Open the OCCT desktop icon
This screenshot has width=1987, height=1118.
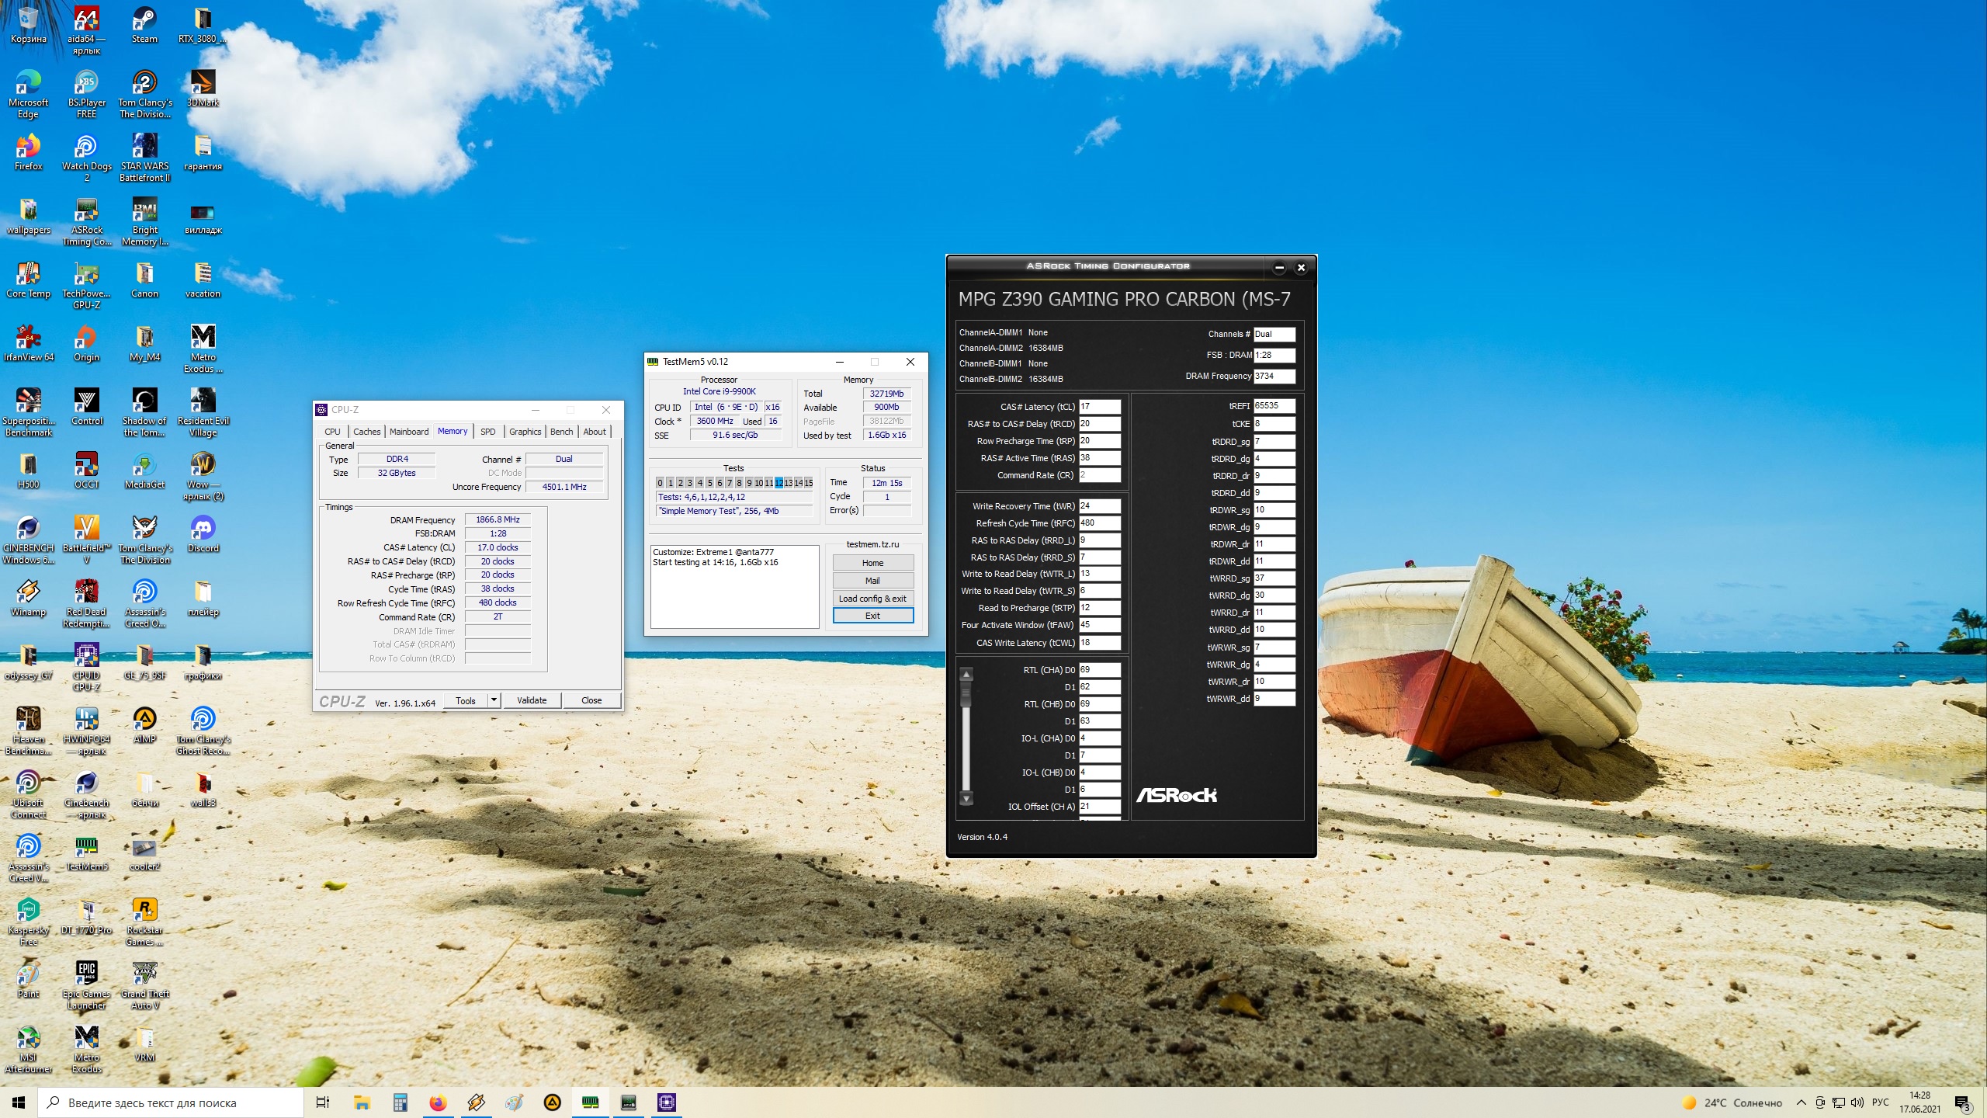86,465
